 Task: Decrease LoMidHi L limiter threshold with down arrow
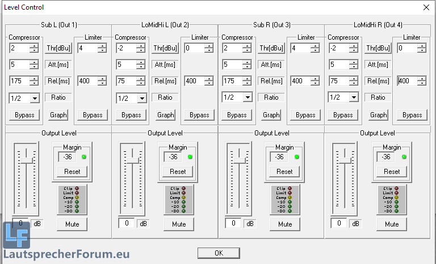click(208, 51)
